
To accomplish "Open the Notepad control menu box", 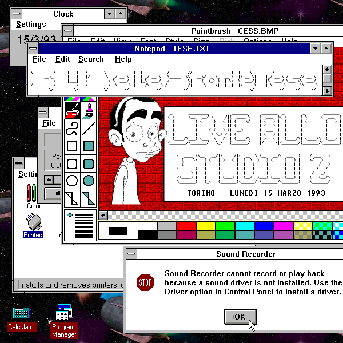I will coord(33,49).
